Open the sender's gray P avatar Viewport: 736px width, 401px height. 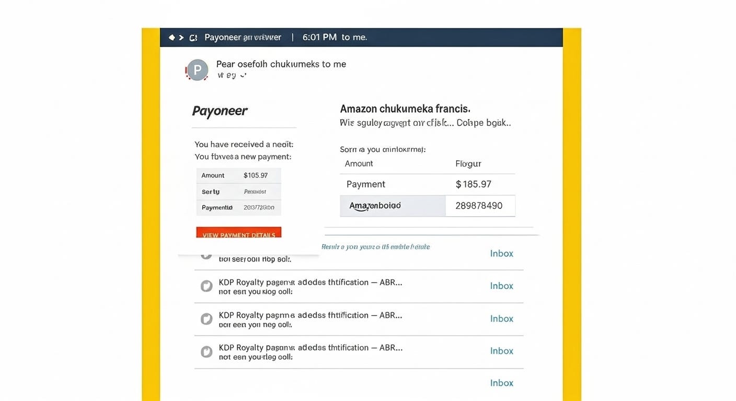click(x=198, y=69)
